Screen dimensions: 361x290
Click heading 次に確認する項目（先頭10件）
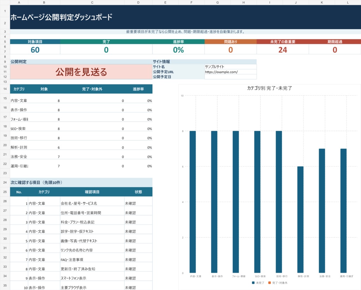36,183
